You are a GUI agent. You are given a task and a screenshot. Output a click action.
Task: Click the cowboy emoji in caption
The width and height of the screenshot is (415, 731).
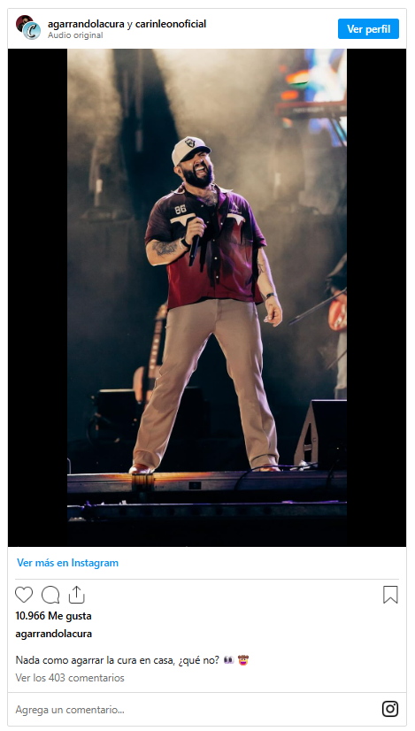click(x=243, y=660)
